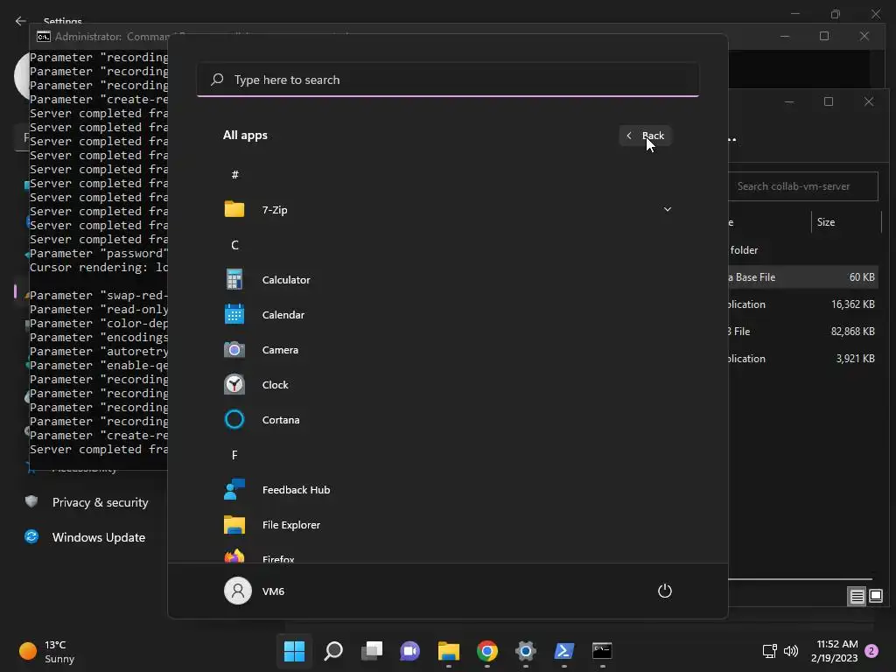Open Firefox from the app list
The image size is (896, 672).
[x=447, y=556]
